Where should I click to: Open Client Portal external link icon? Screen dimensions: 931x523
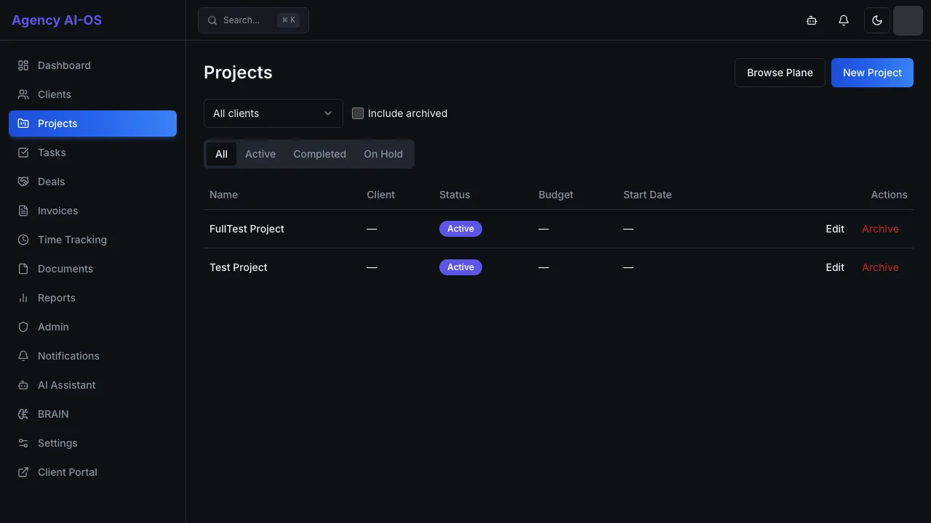coord(23,472)
